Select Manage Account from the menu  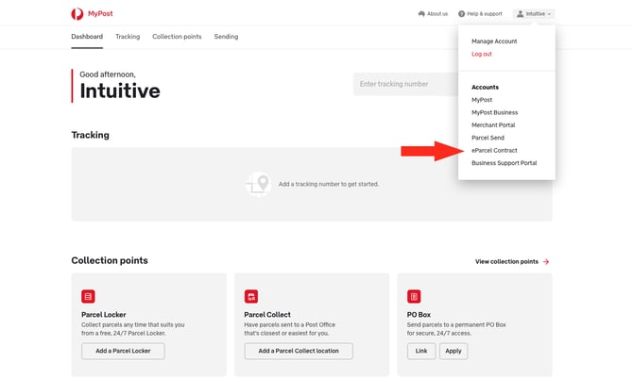click(494, 41)
